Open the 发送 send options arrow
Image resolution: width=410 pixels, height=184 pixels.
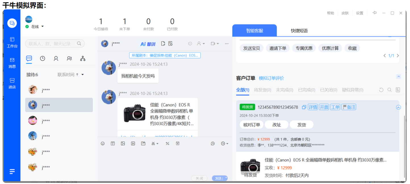(226, 178)
